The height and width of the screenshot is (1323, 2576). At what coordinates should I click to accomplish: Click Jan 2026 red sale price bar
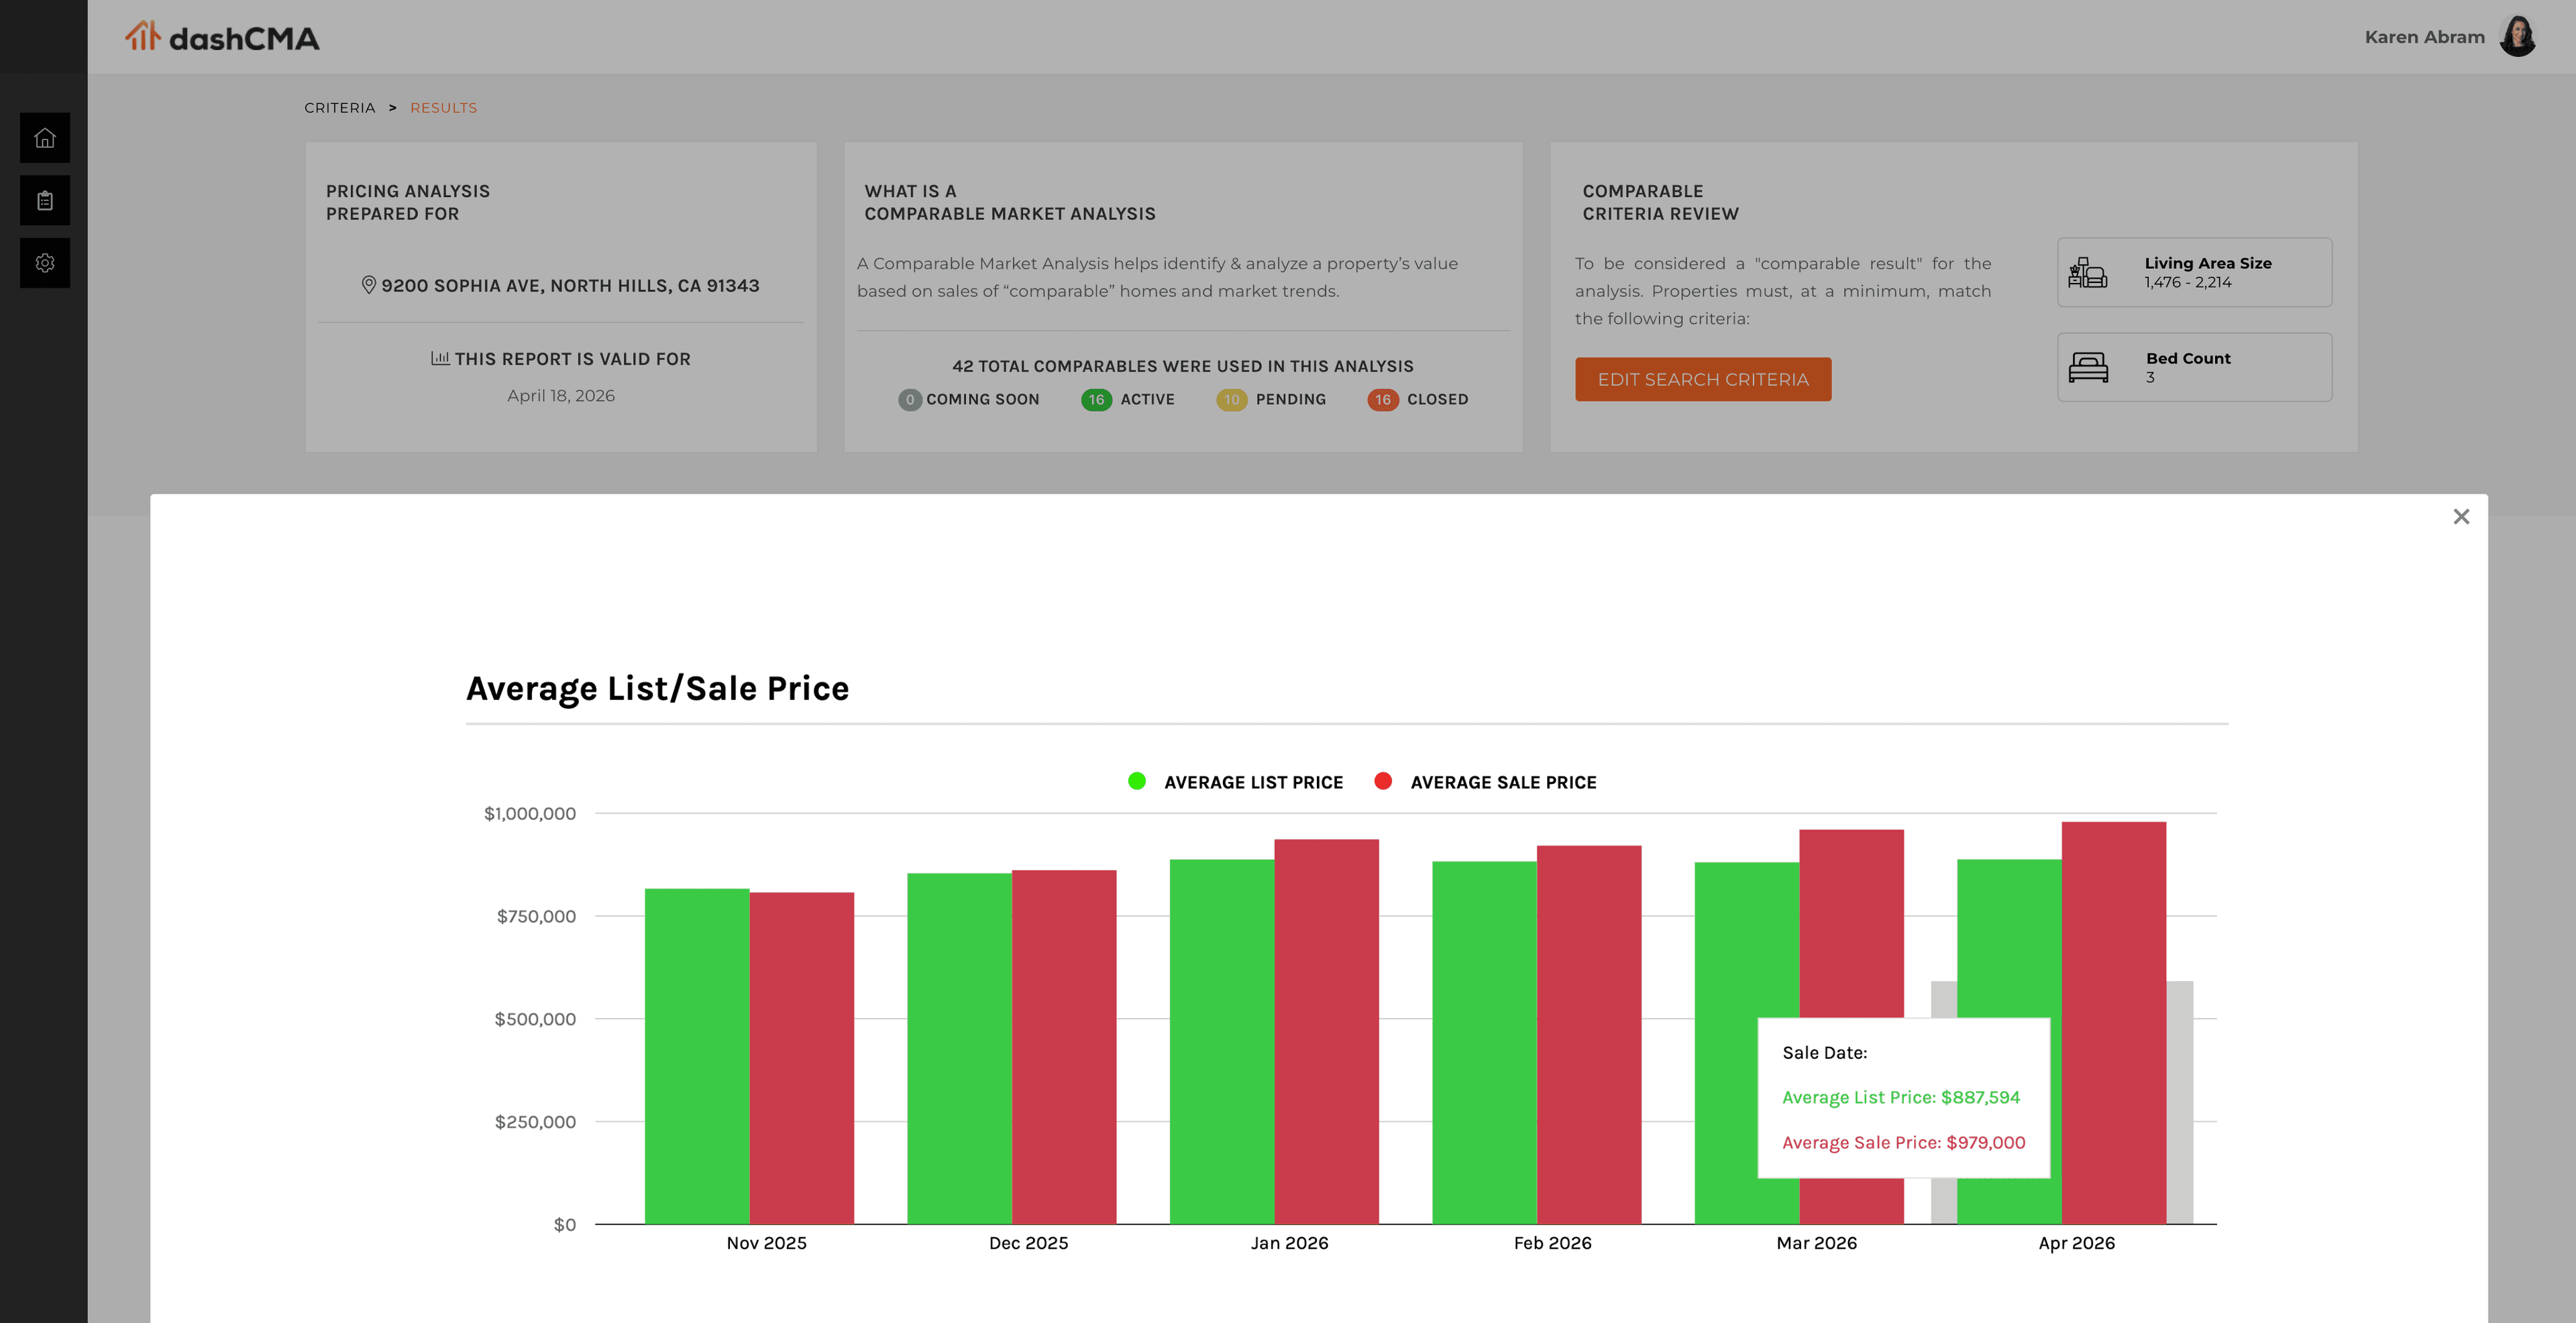1327,1031
